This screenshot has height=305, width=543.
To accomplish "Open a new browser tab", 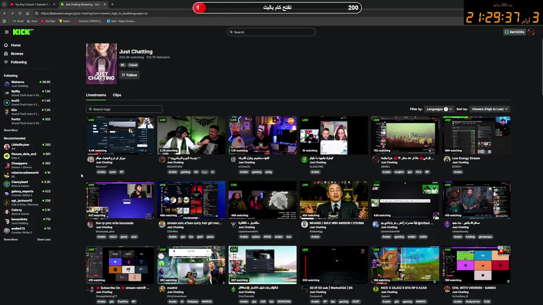I will (112, 4).
